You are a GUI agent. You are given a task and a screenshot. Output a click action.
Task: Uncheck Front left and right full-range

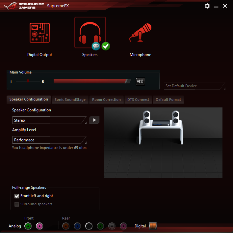[17, 196]
